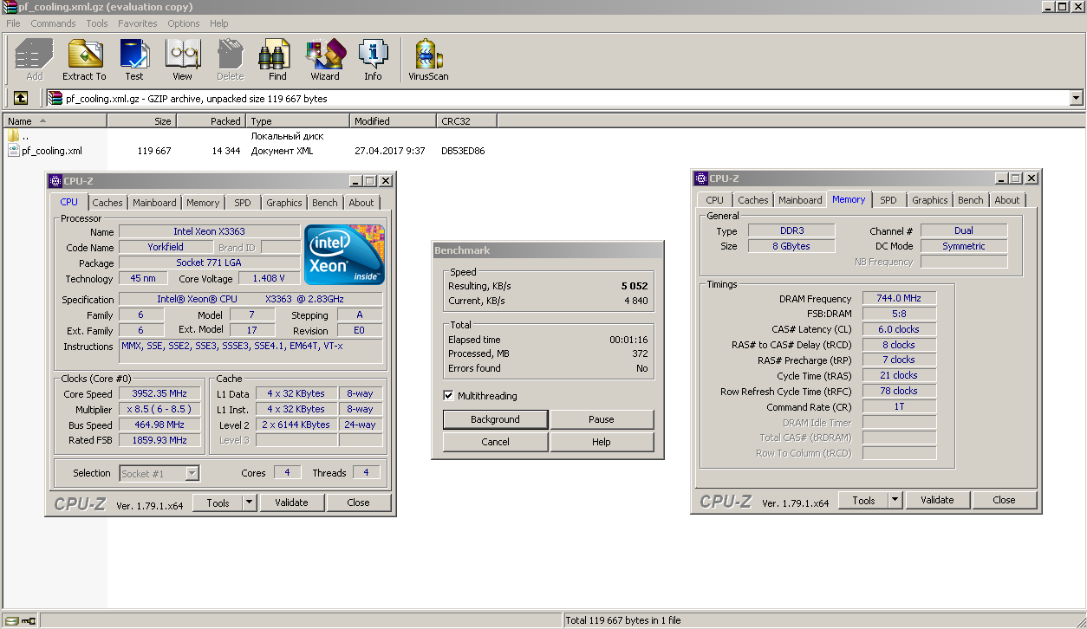The image size is (1087, 629).
Task: Open Tools dropdown arrow in left CPU-Z
Action: point(248,503)
